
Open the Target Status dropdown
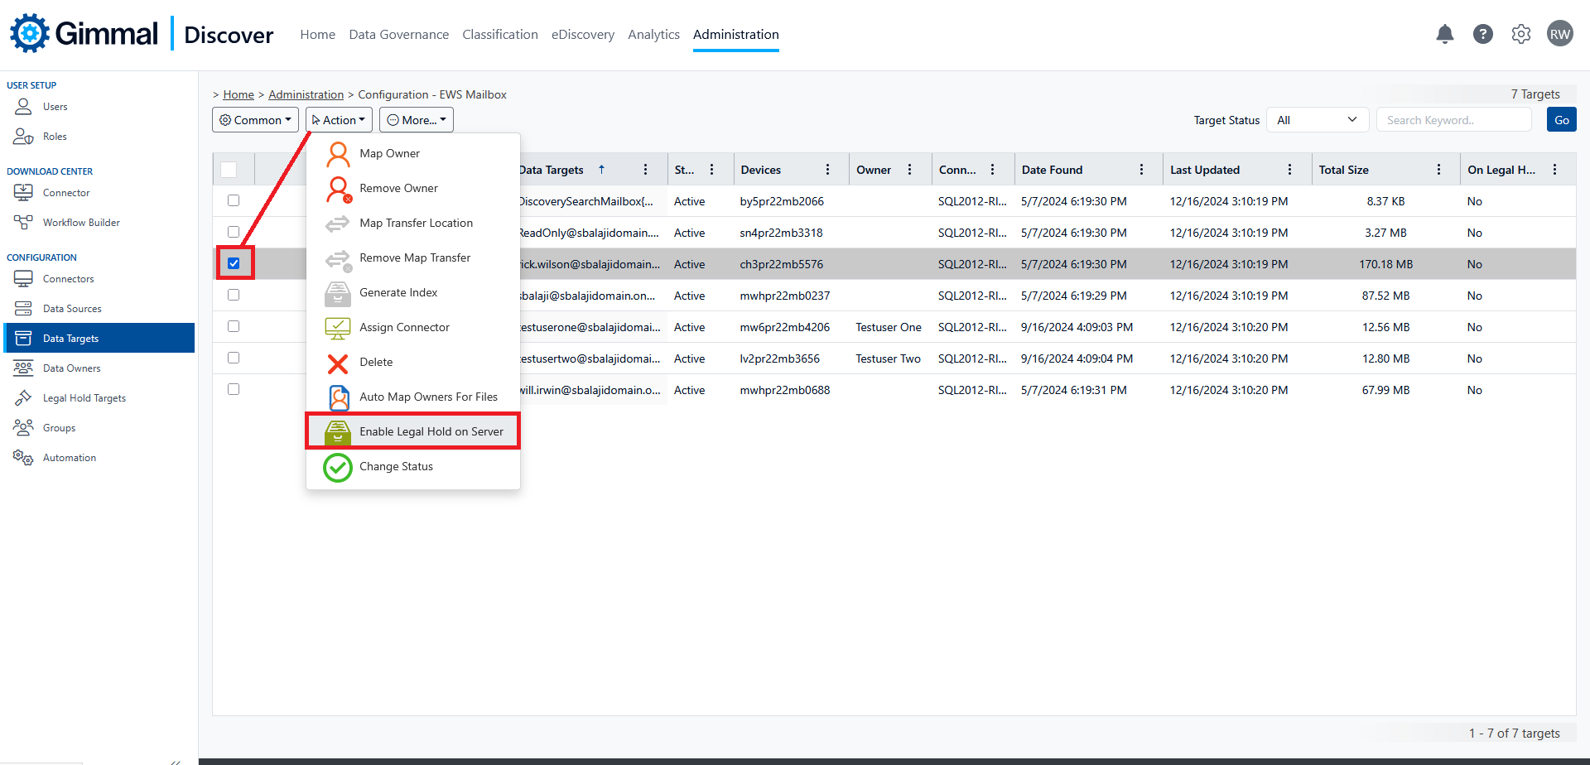pyautogui.click(x=1317, y=119)
